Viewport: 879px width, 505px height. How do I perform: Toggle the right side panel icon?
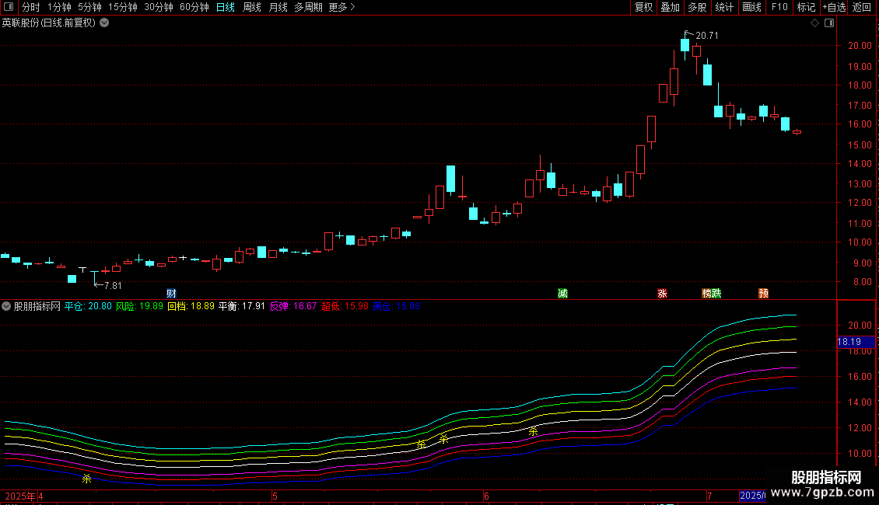(x=829, y=23)
